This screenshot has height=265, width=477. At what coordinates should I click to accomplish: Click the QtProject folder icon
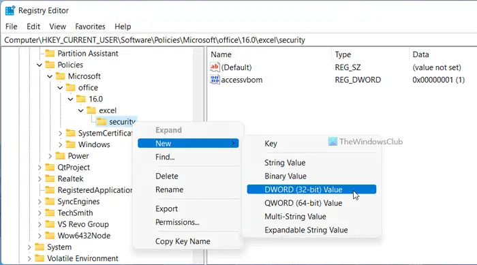click(x=50, y=168)
